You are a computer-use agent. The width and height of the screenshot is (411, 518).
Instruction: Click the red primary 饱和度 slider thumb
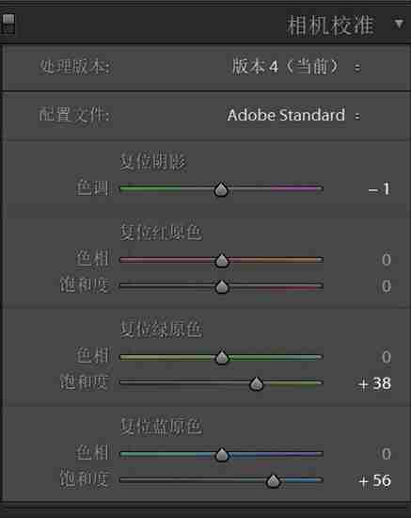(222, 286)
